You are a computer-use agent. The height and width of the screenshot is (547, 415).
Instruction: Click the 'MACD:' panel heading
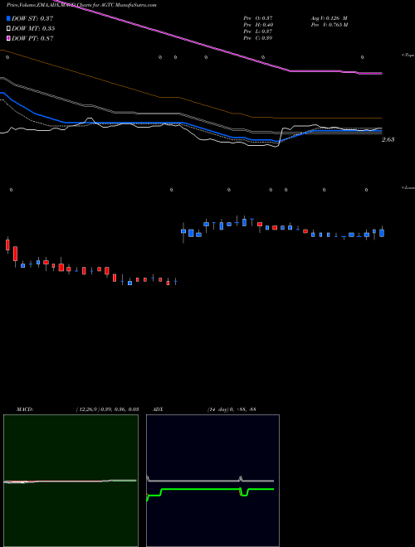tap(25, 409)
